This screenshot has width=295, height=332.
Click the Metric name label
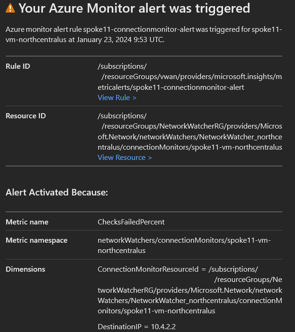27,222
